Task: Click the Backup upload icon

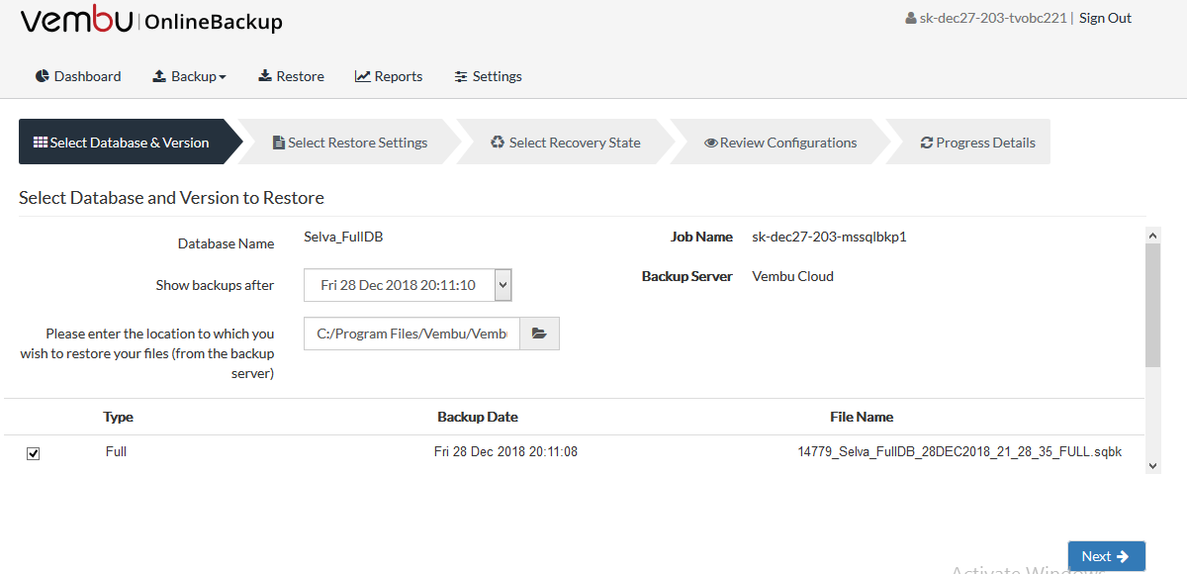Action: [x=159, y=76]
